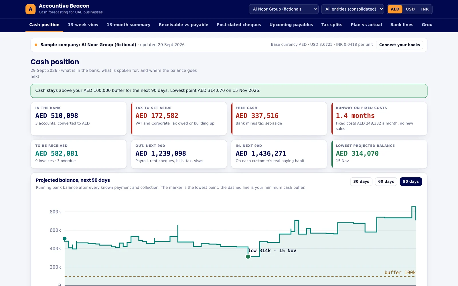Viewport: 458px width, 286px height.
Task: Click the 'Sample company: Al Noor Group (fictional)' text
Action: [88, 45]
